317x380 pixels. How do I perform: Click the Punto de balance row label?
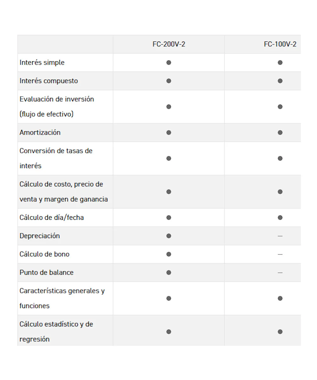[x=46, y=273]
